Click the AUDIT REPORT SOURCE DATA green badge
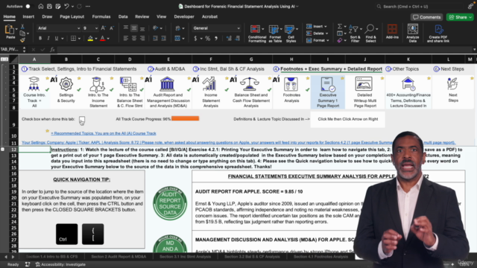The width and height of the screenshot is (477, 268). tap(170, 203)
